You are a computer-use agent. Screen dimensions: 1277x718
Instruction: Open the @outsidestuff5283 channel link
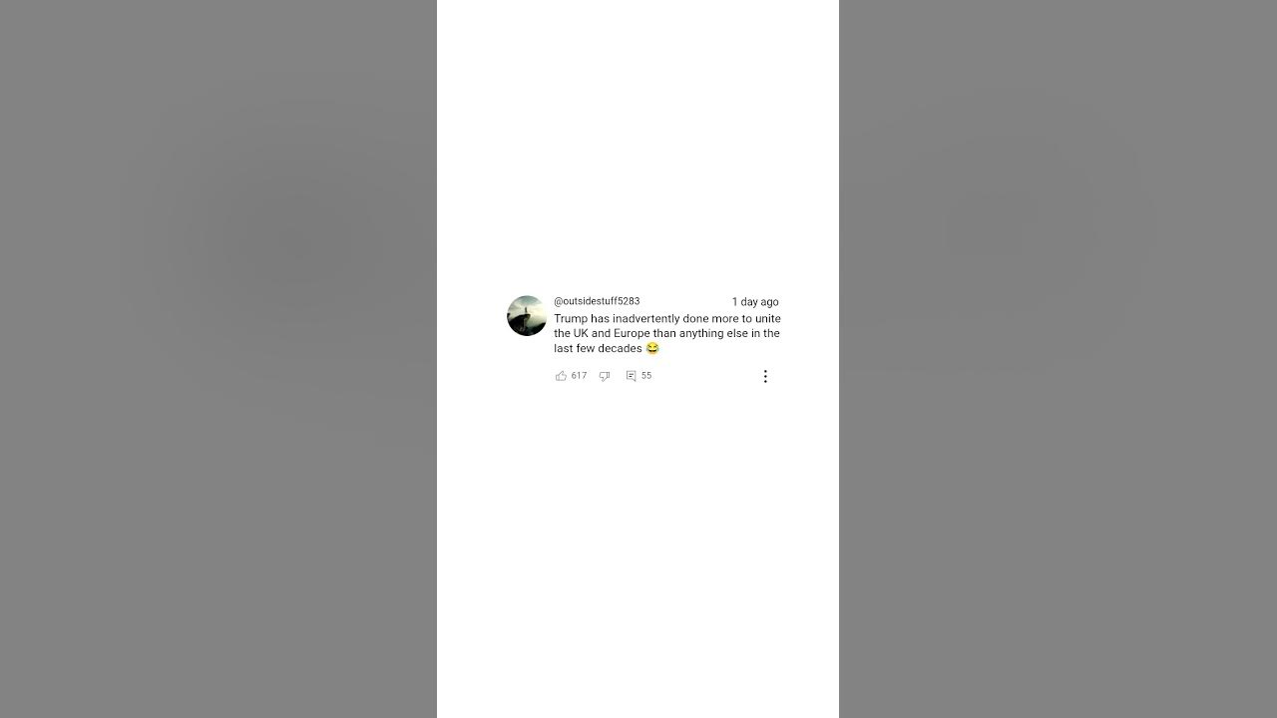point(597,301)
